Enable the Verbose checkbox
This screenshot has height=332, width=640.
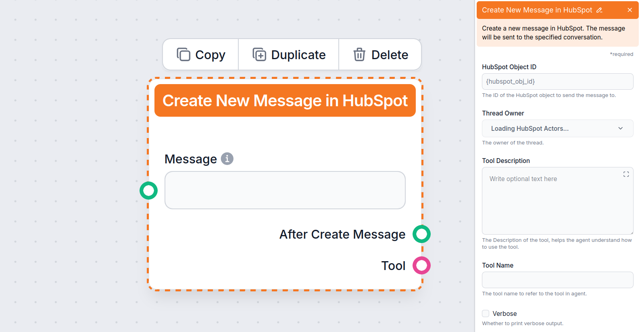coord(486,313)
